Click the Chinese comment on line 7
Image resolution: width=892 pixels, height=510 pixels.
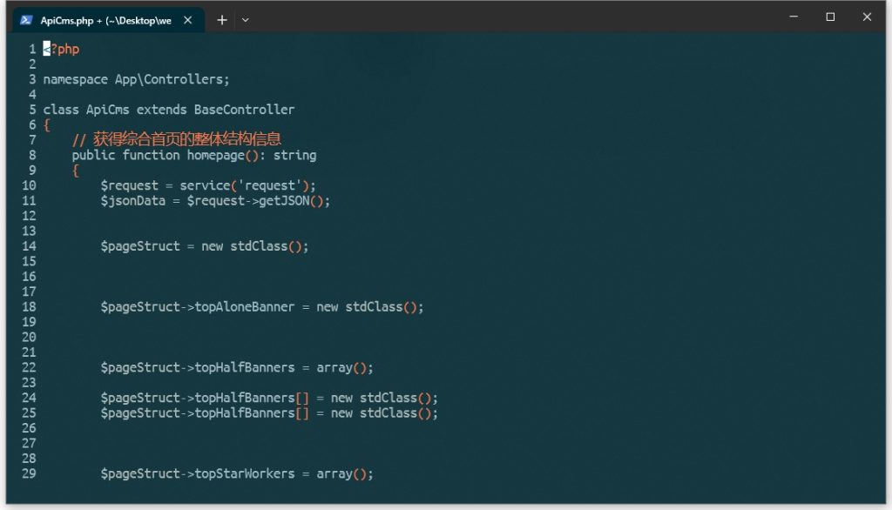pos(176,138)
